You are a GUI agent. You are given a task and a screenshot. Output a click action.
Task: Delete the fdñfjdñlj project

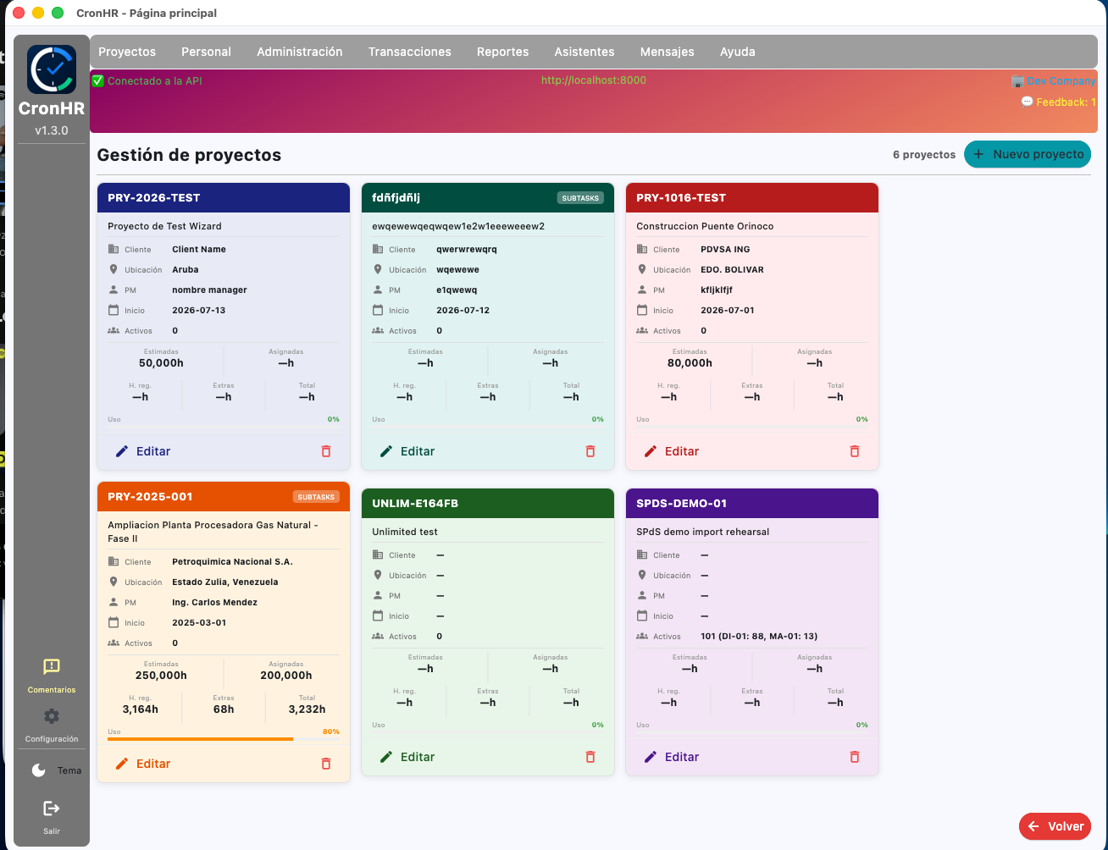point(590,451)
